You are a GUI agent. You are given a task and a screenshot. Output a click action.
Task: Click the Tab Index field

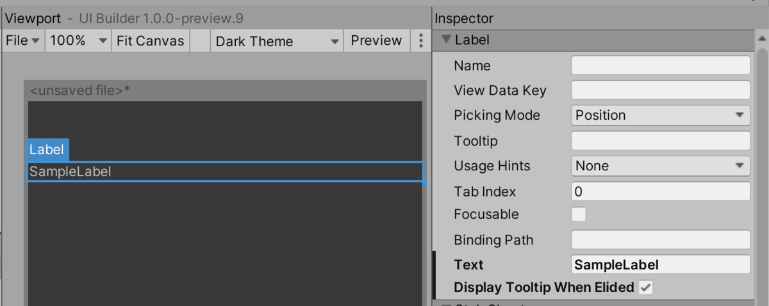[660, 191]
